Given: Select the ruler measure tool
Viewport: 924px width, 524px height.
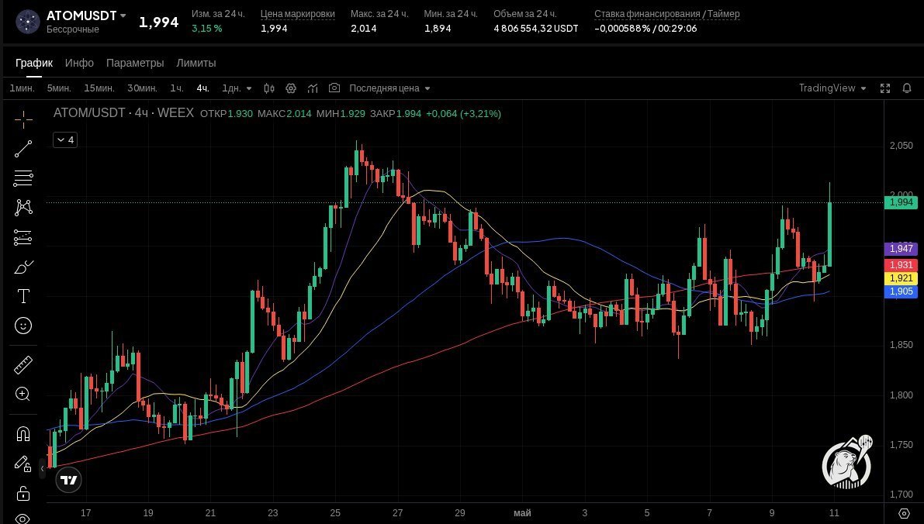Looking at the screenshot, I should click(23, 365).
